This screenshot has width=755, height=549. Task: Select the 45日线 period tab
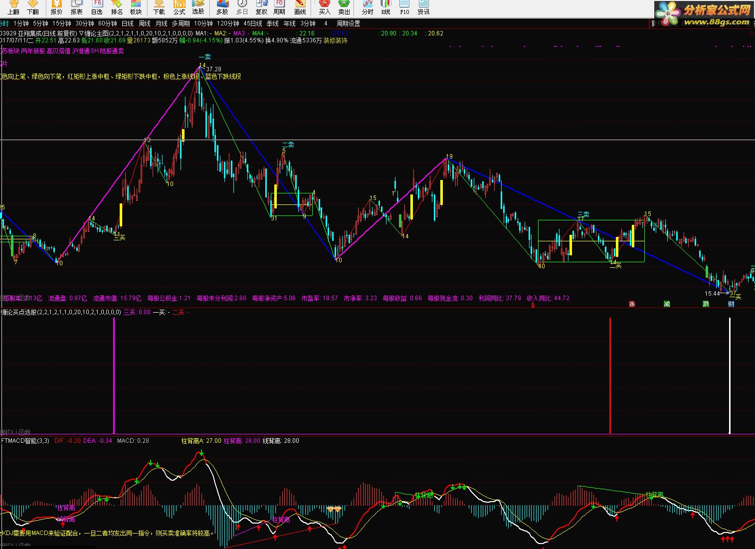point(253,23)
